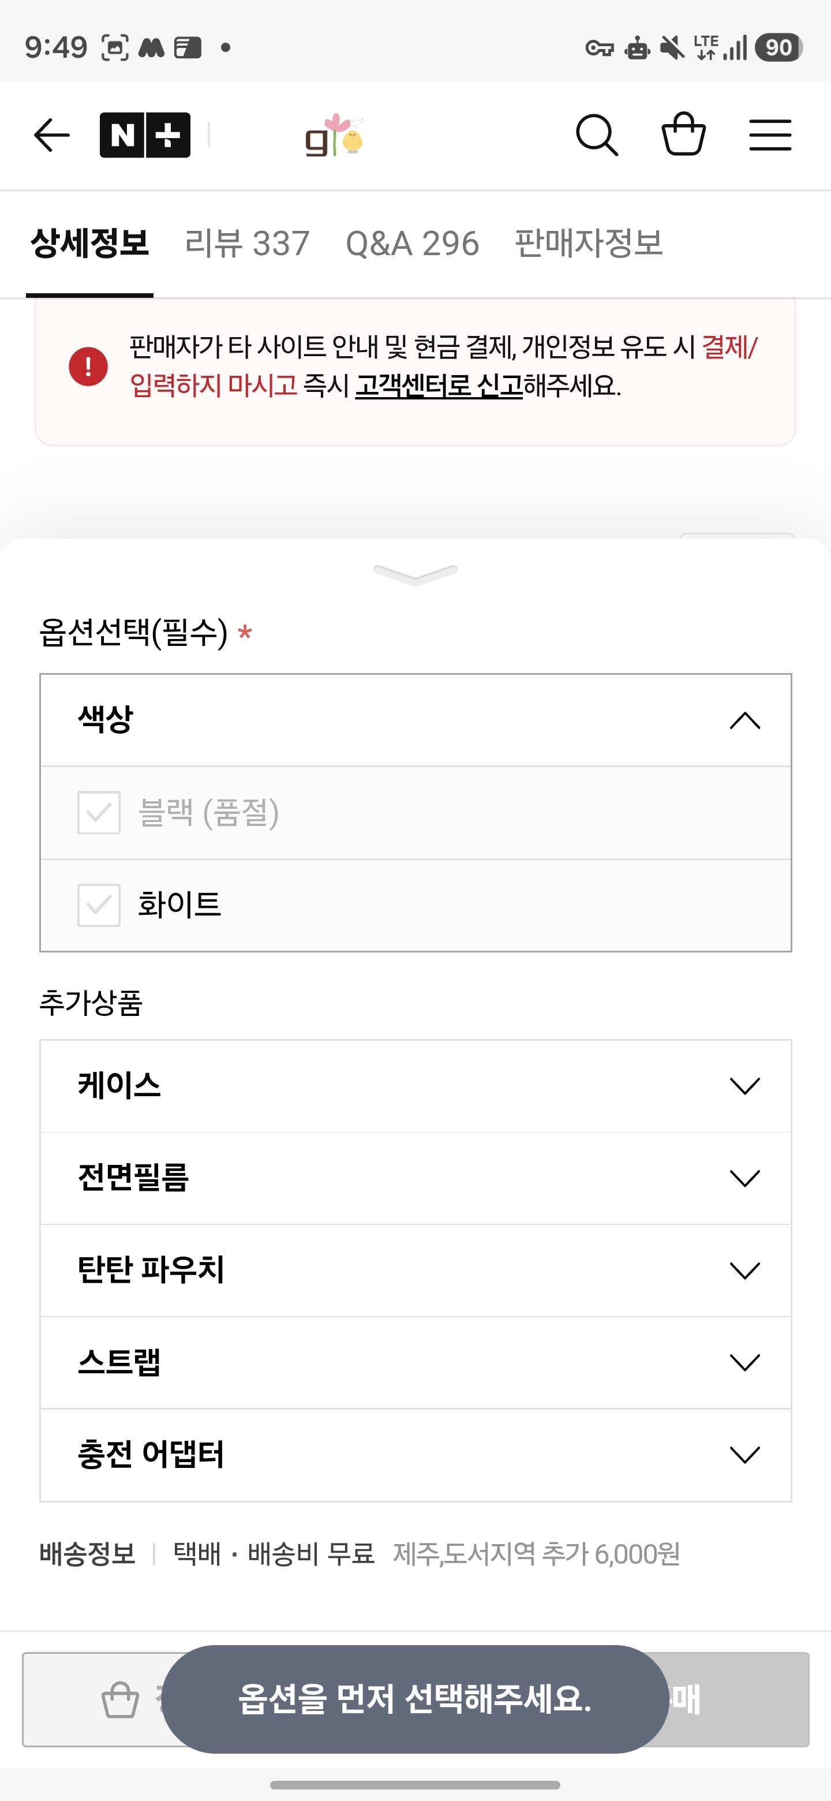Open the Naver Plus store logo

(x=145, y=135)
